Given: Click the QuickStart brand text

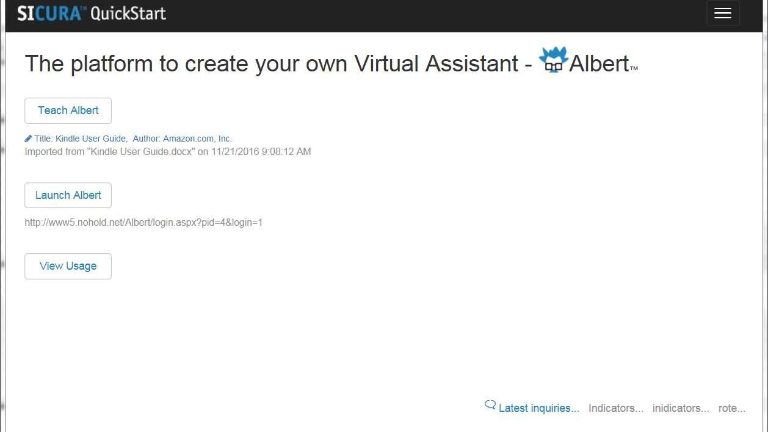Looking at the screenshot, I should pyautogui.click(x=128, y=13).
